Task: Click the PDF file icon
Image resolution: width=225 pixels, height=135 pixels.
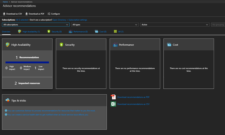Action: tap(113, 97)
